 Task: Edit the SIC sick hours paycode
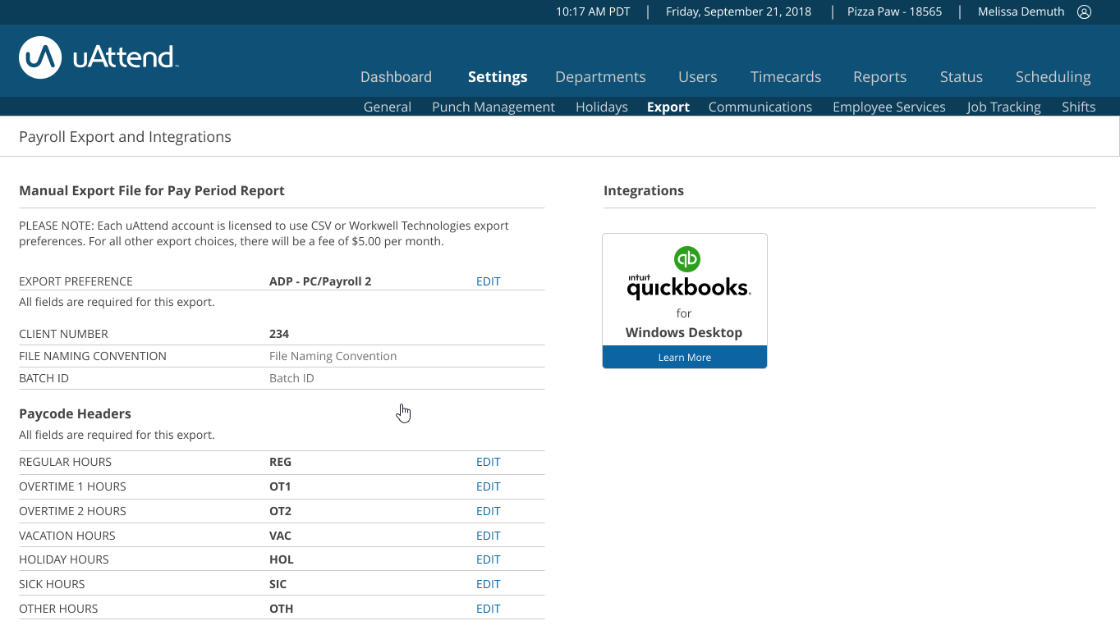click(x=488, y=583)
